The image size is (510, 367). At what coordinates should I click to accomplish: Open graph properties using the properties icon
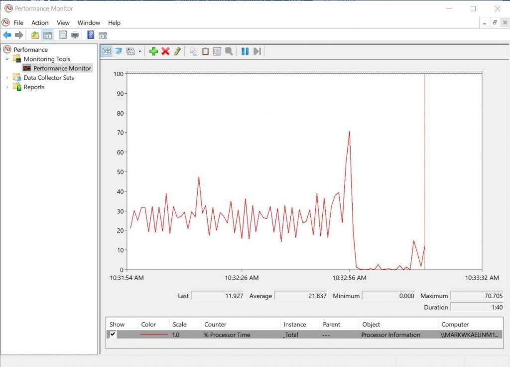tap(217, 51)
